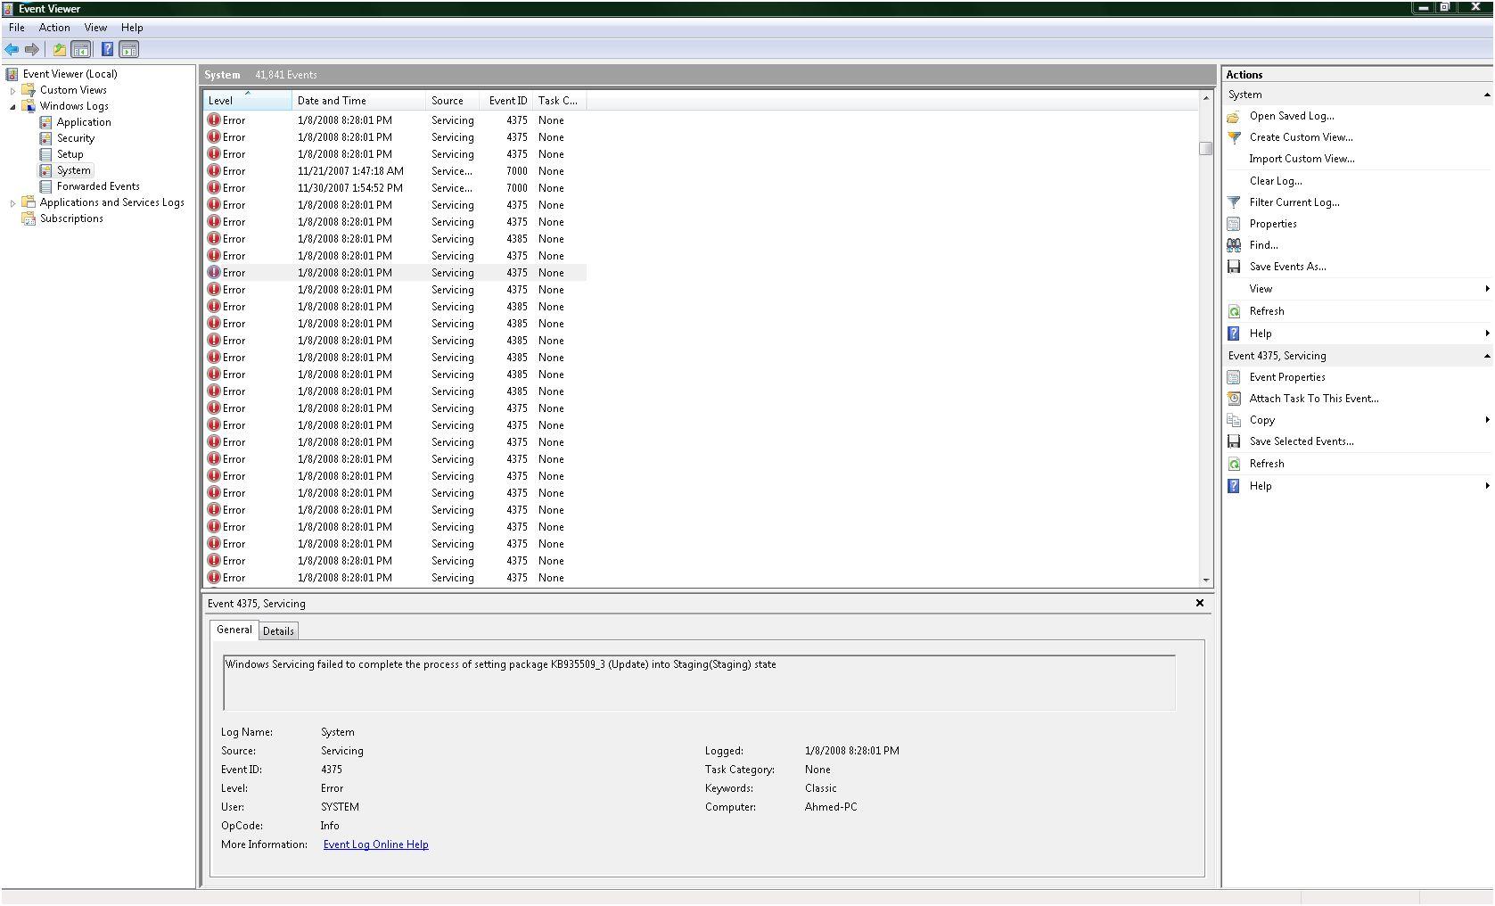Click the Application log icon in tree
The image size is (1495, 906).
tap(45, 122)
